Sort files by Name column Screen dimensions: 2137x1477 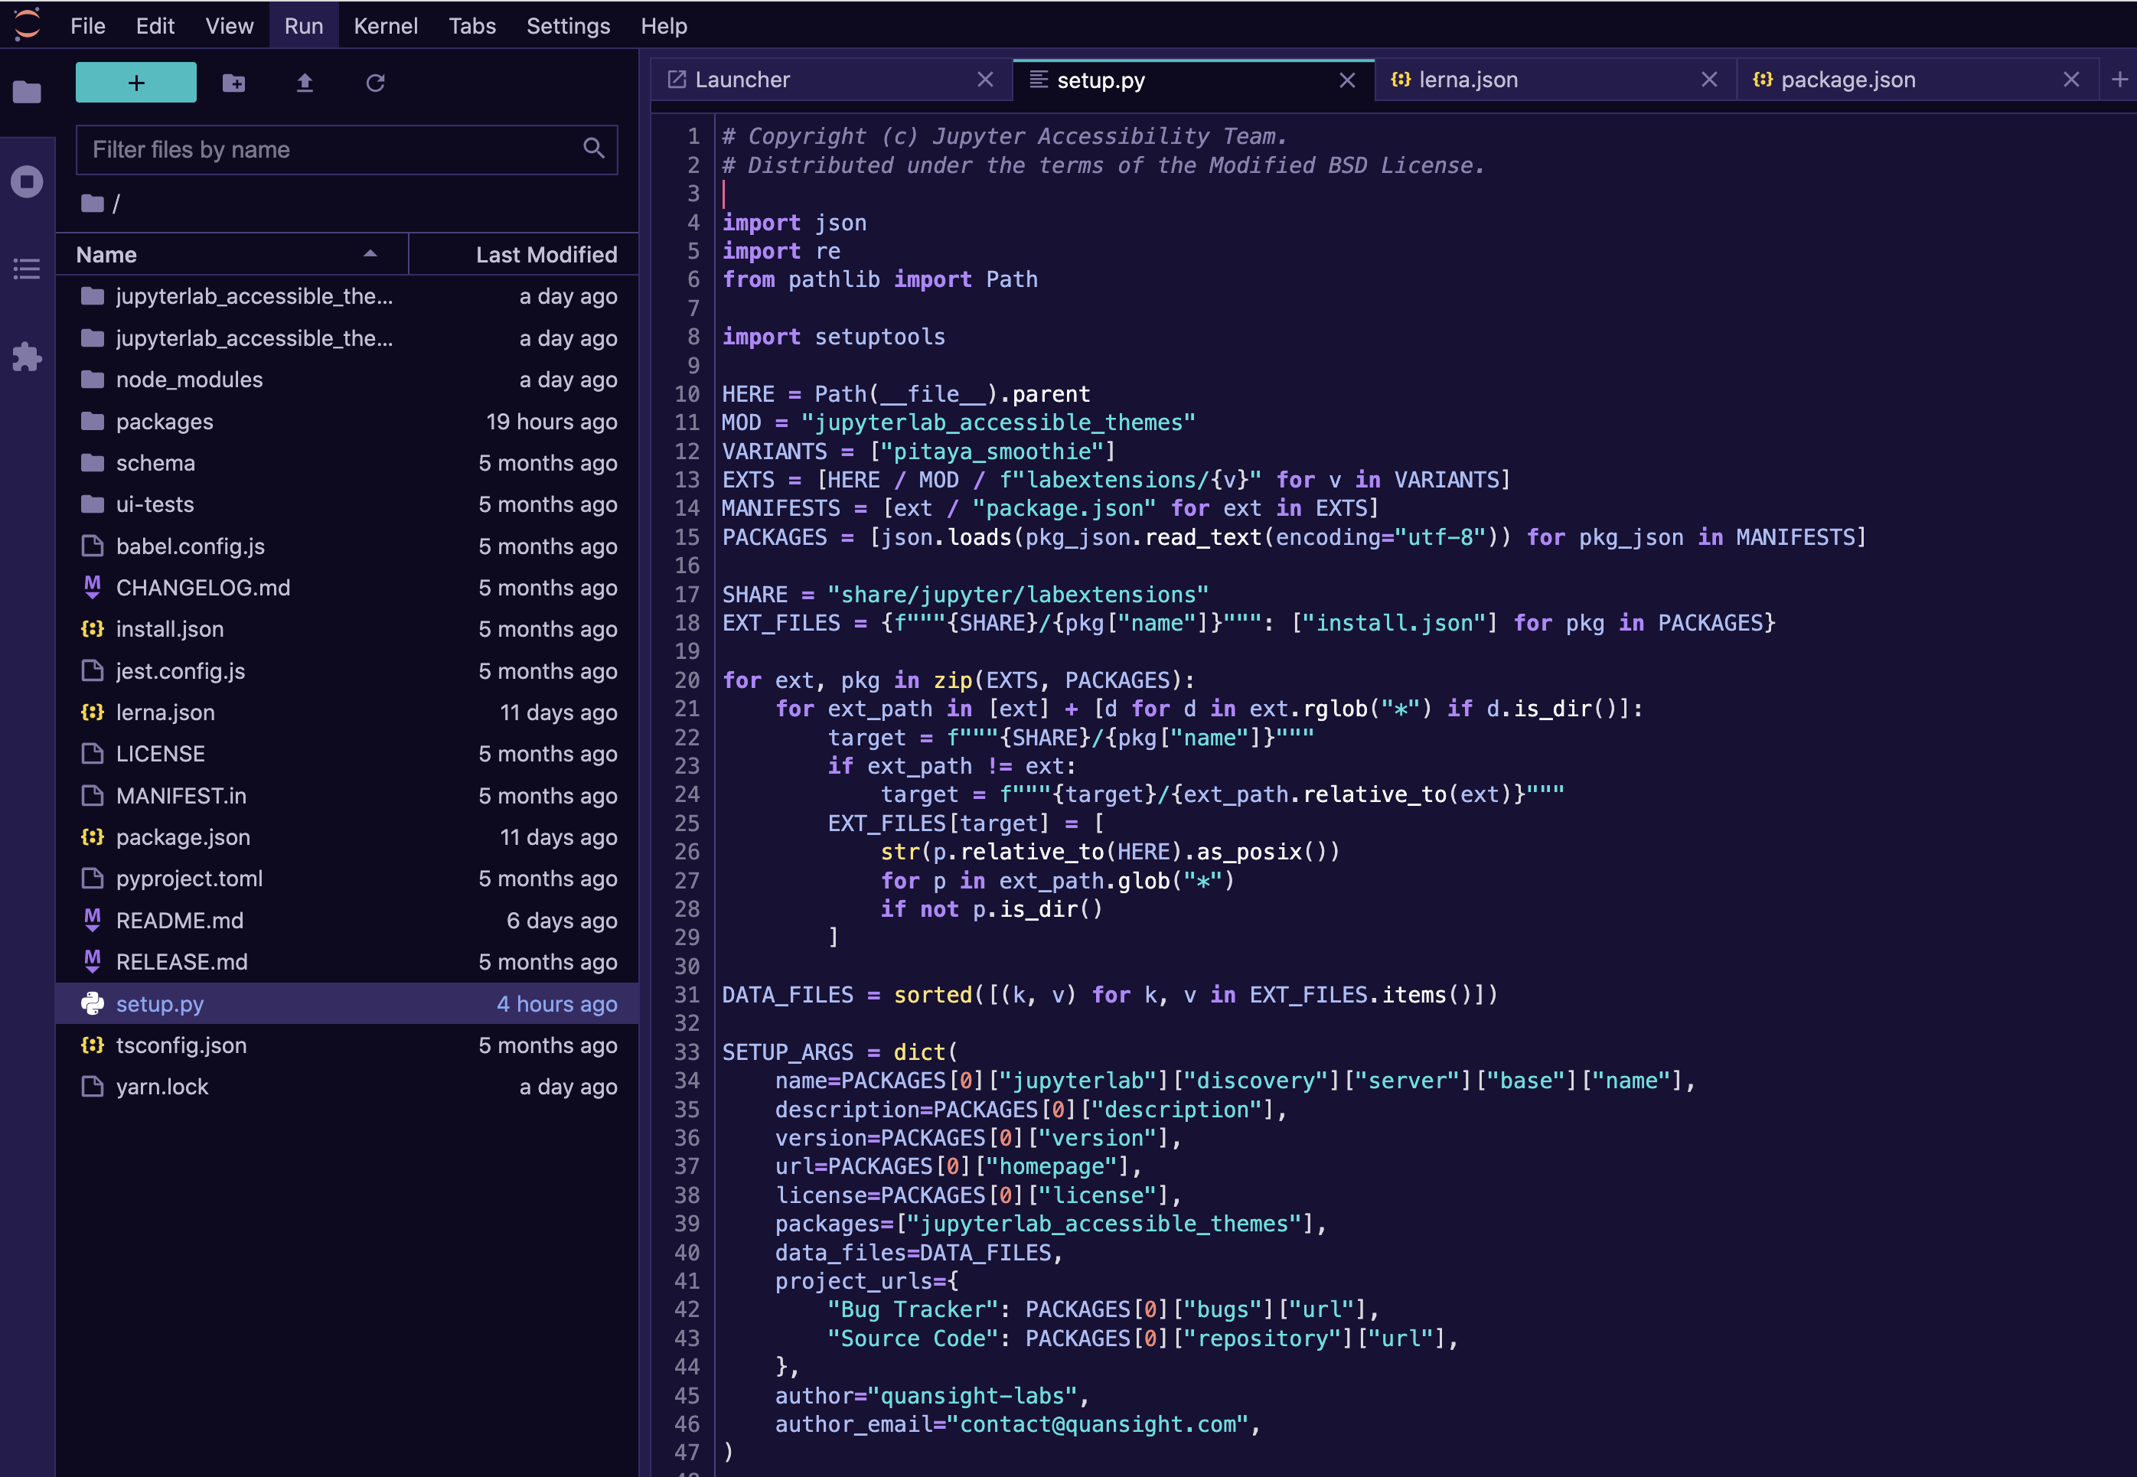point(231,255)
